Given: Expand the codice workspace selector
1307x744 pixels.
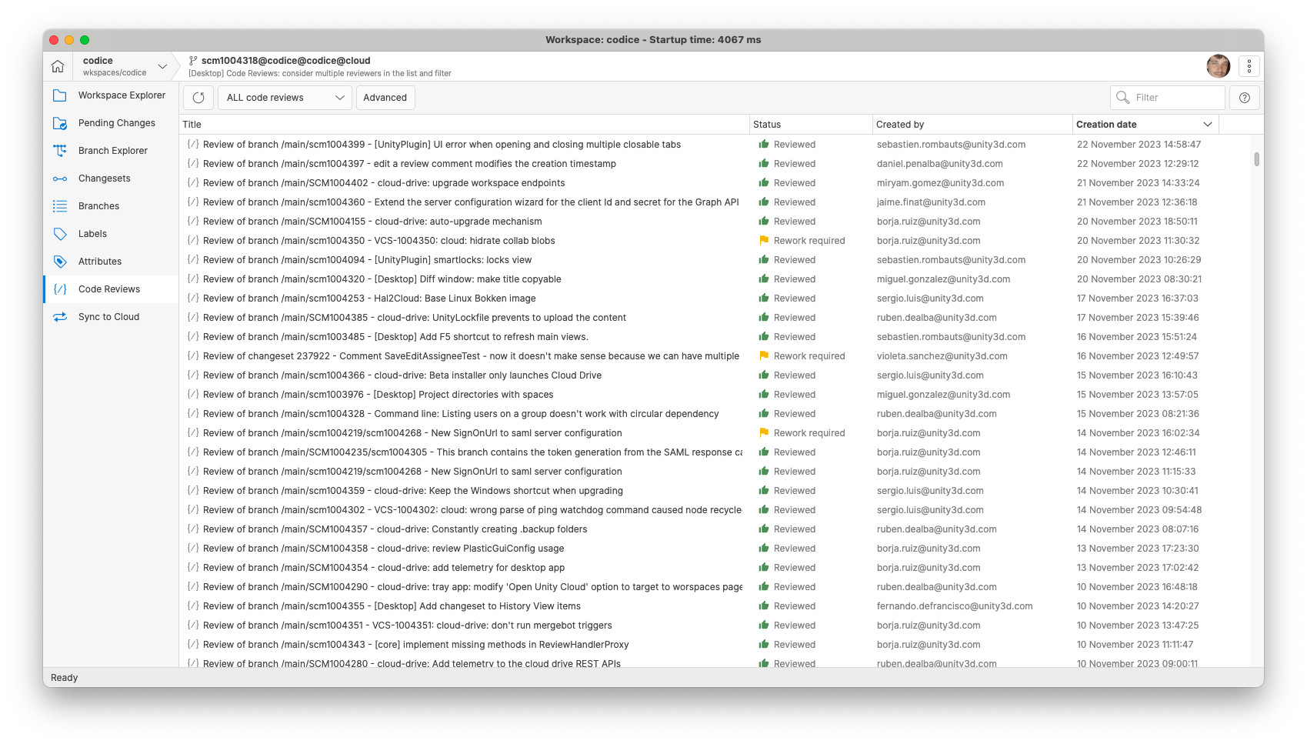Looking at the screenshot, I should pyautogui.click(x=162, y=66).
